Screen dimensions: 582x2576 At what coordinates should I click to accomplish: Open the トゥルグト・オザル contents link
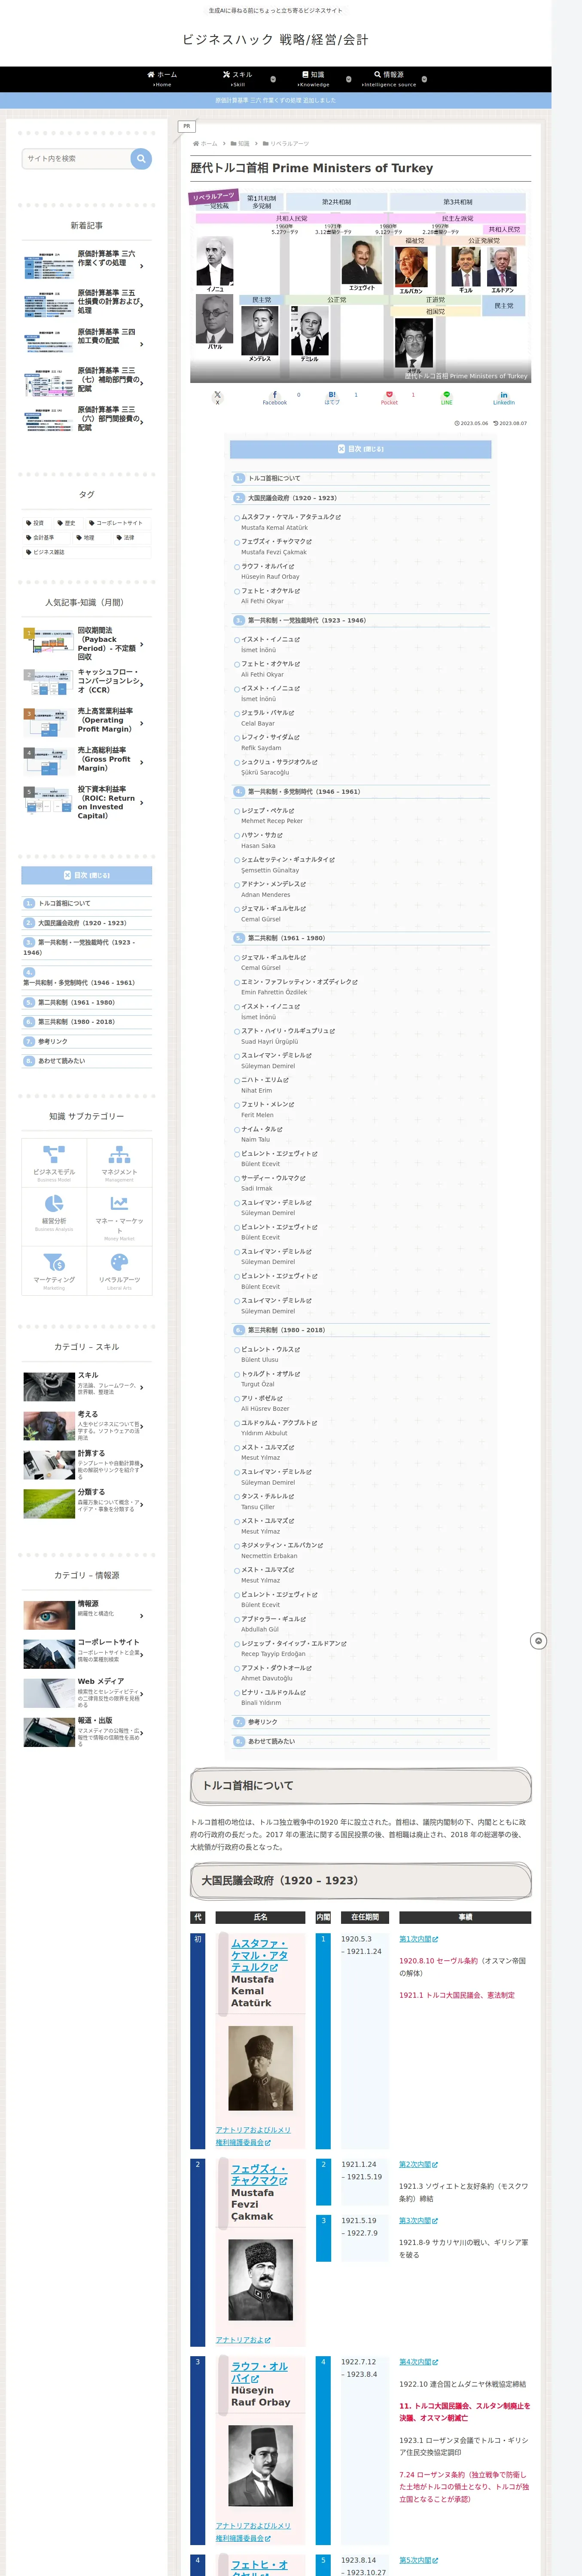pos(270,1374)
